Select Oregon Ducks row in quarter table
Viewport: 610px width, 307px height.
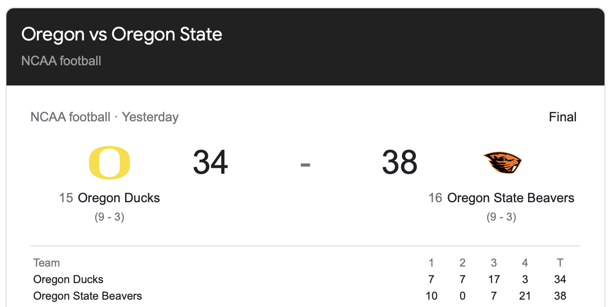pyautogui.click(x=69, y=279)
